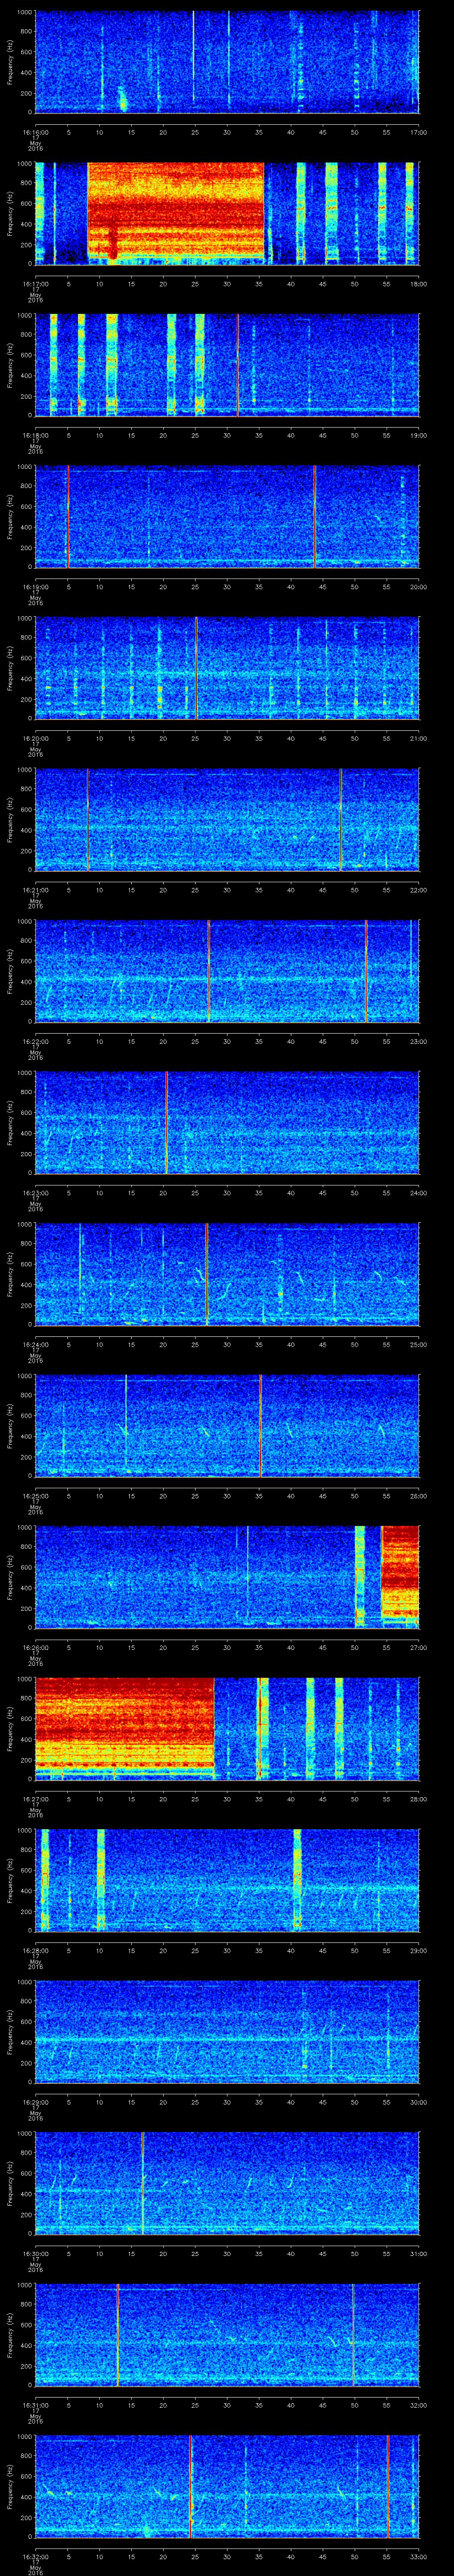This screenshot has height=2576, width=454.
Task: Open the 16:27:00 spectrogram plot
Action: click(227, 1728)
